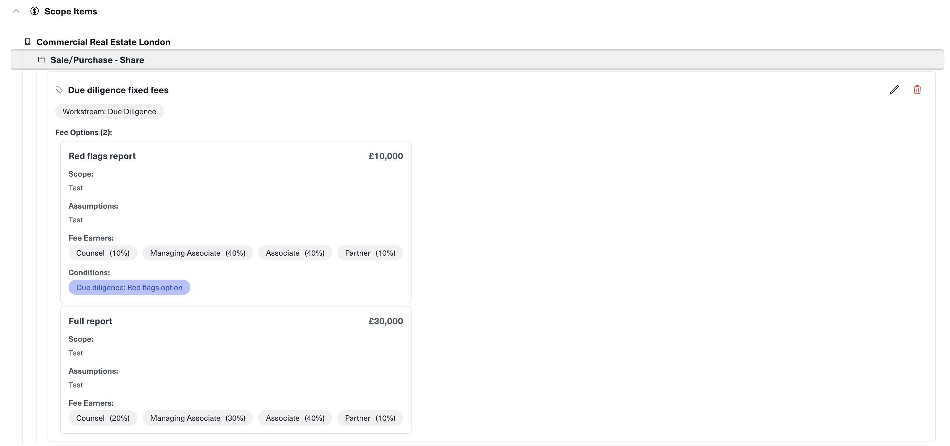Click the dollar coin Scope Items icon
Viewport: 950px width, 446px height.
[x=34, y=11]
